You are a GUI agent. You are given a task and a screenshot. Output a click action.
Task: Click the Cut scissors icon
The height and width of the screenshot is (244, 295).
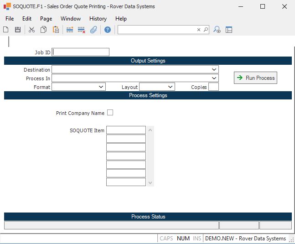[31, 30]
